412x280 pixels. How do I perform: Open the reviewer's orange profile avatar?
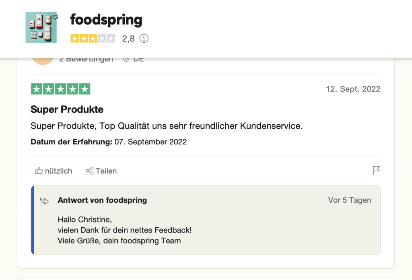click(43, 61)
